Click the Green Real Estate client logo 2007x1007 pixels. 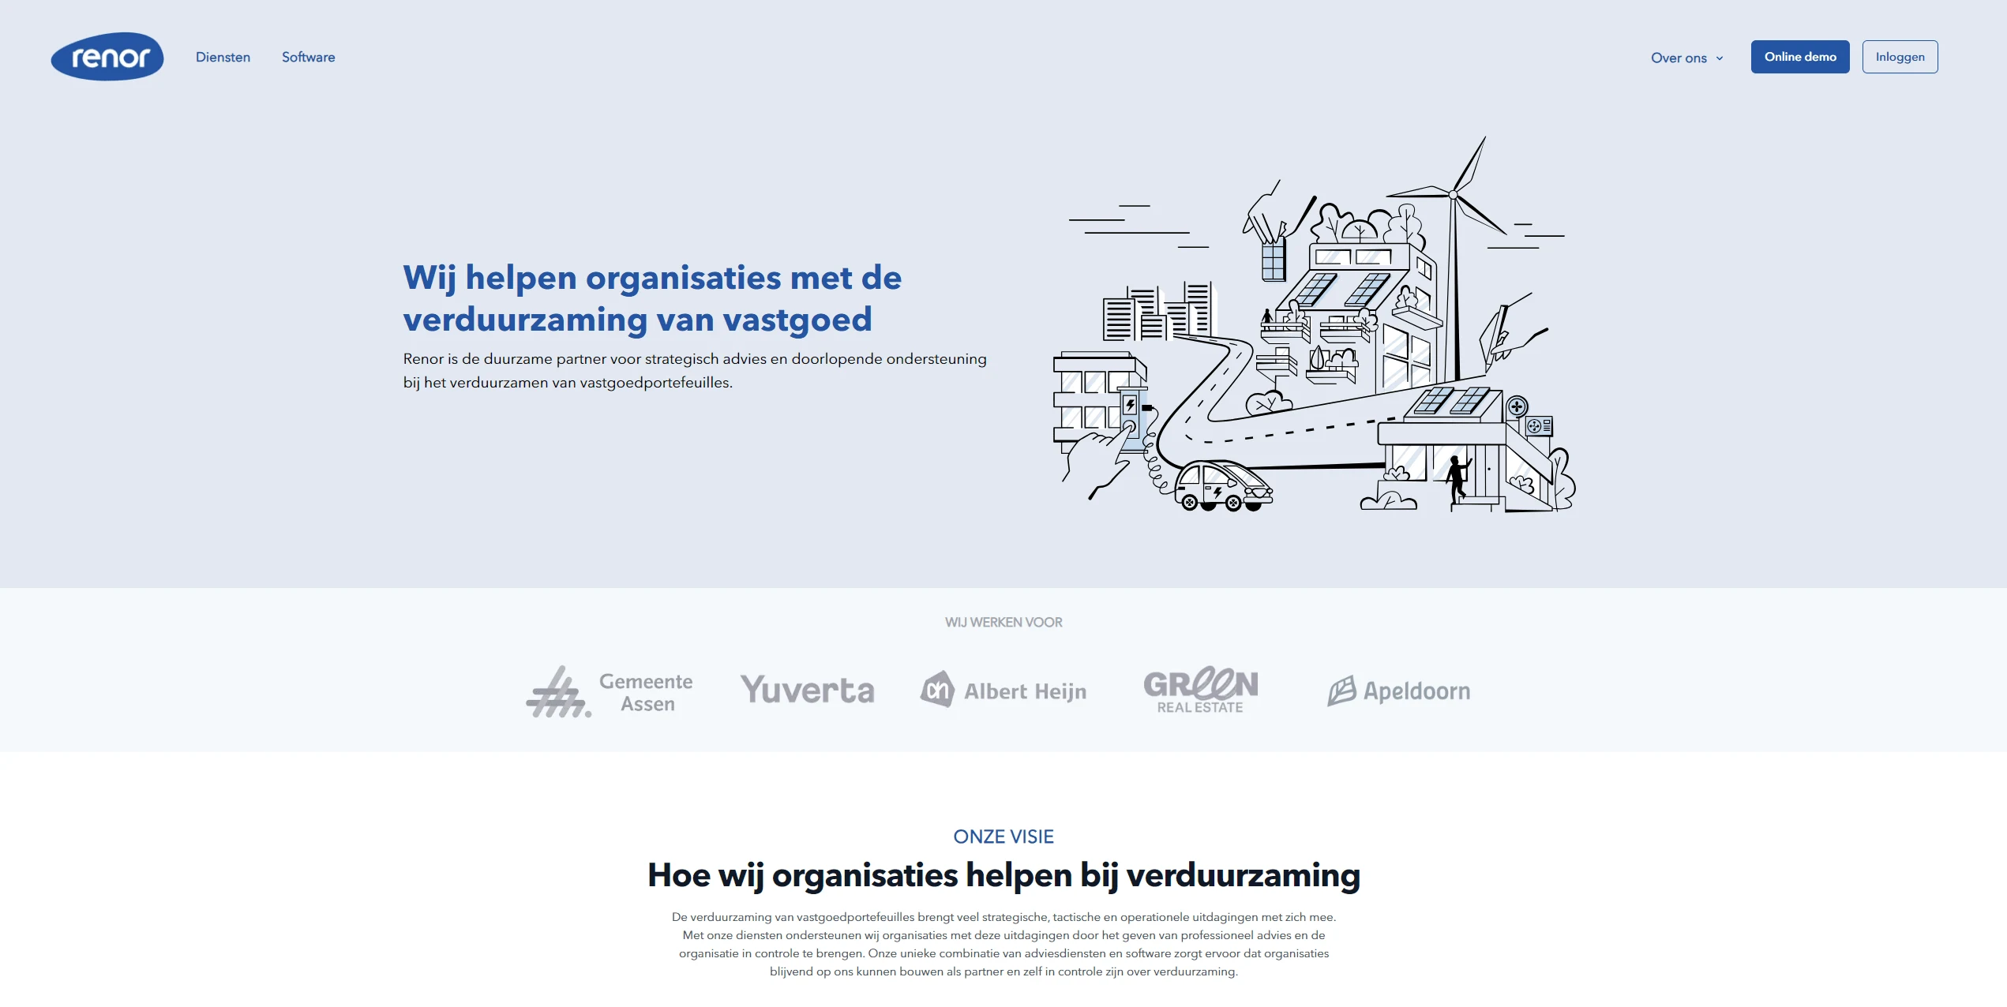point(1200,688)
